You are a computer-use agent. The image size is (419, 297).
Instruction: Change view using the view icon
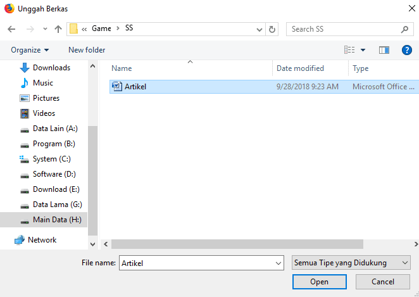(349, 50)
